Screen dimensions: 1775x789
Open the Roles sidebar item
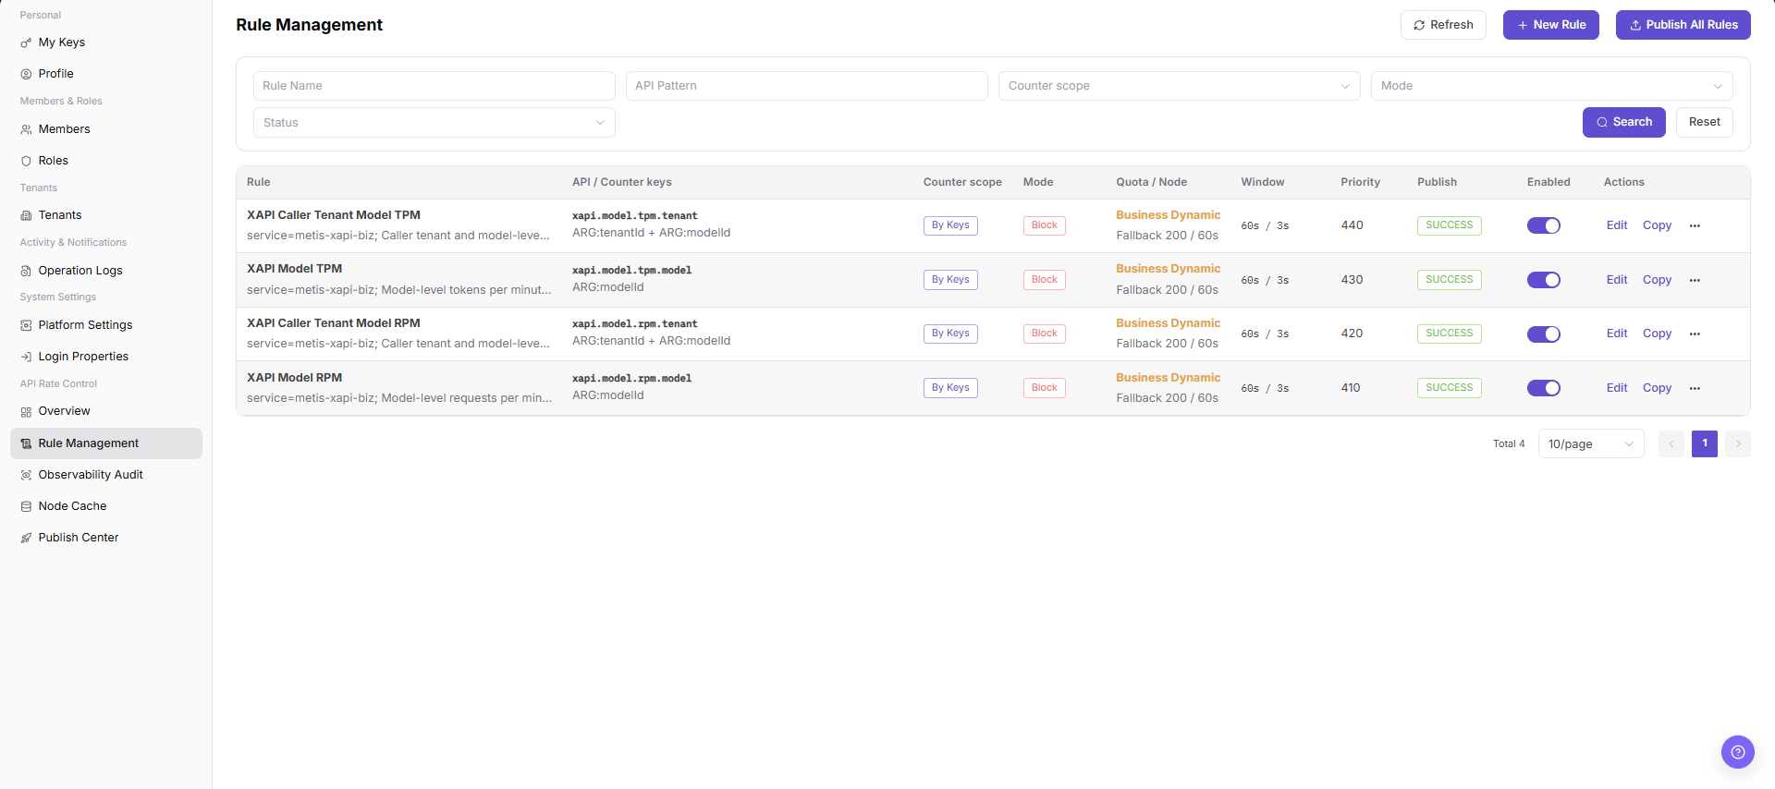[x=105, y=161]
